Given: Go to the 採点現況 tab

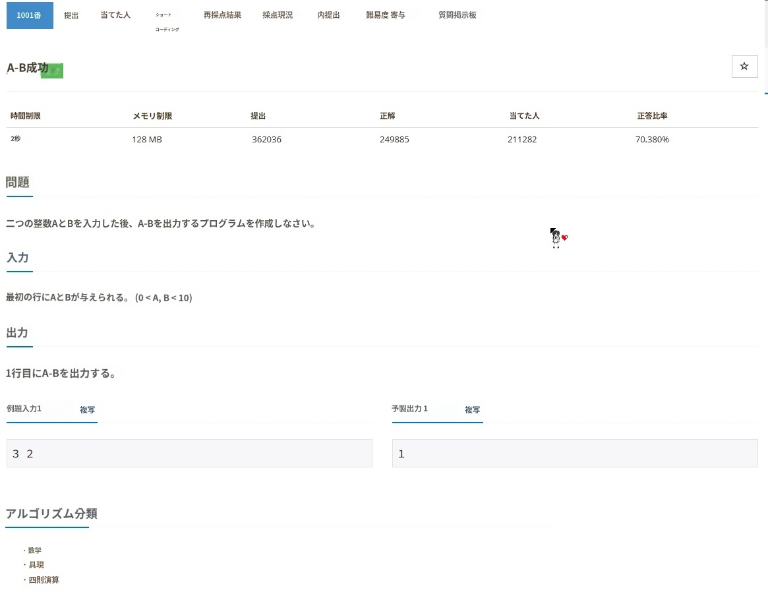Looking at the screenshot, I should tap(278, 15).
